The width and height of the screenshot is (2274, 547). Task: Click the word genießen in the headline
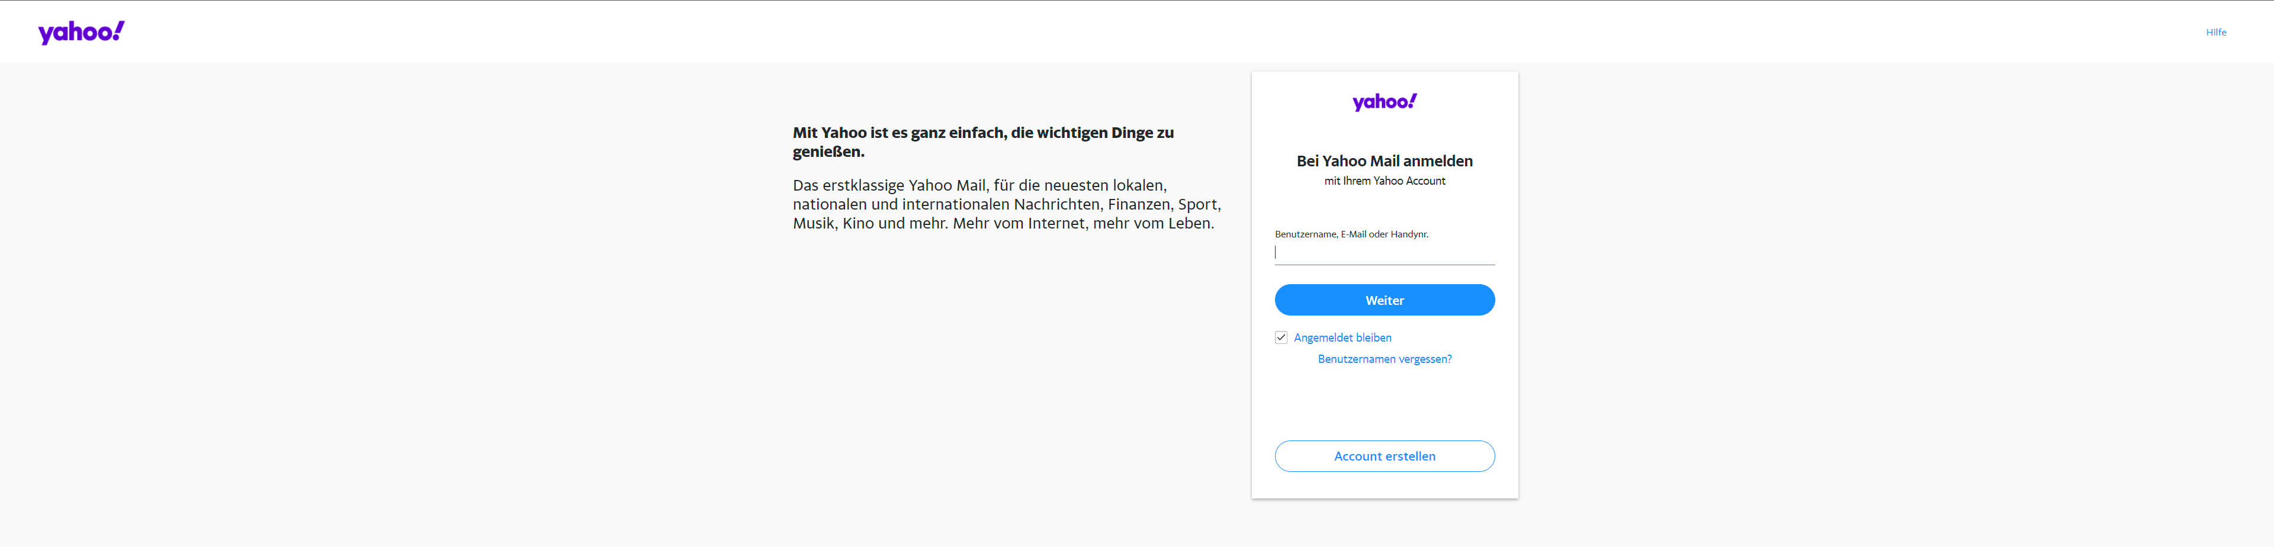point(826,152)
